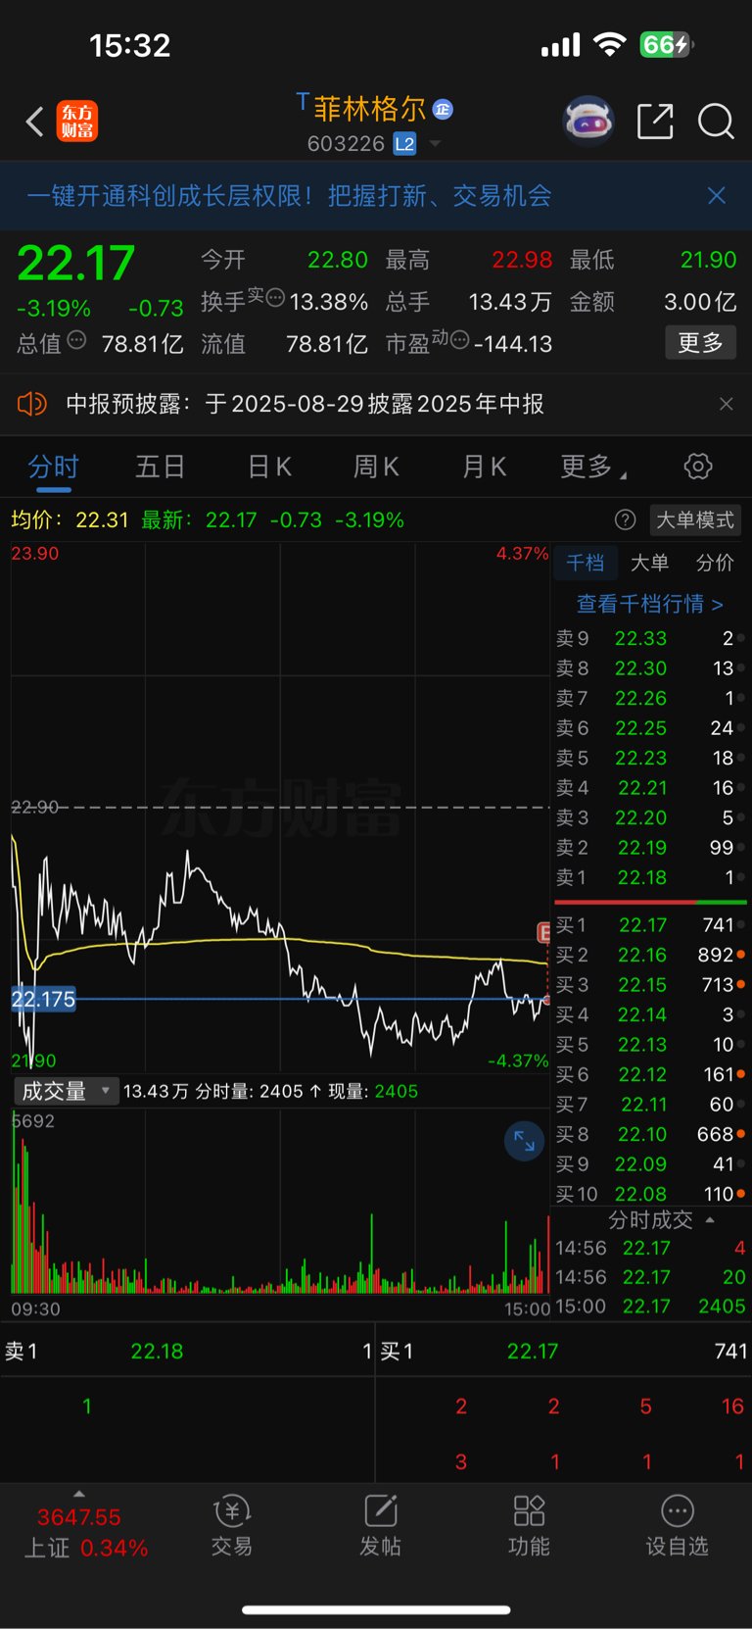Tap the share export icon
This screenshot has height=1629, width=752.
(x=655, y=122)
